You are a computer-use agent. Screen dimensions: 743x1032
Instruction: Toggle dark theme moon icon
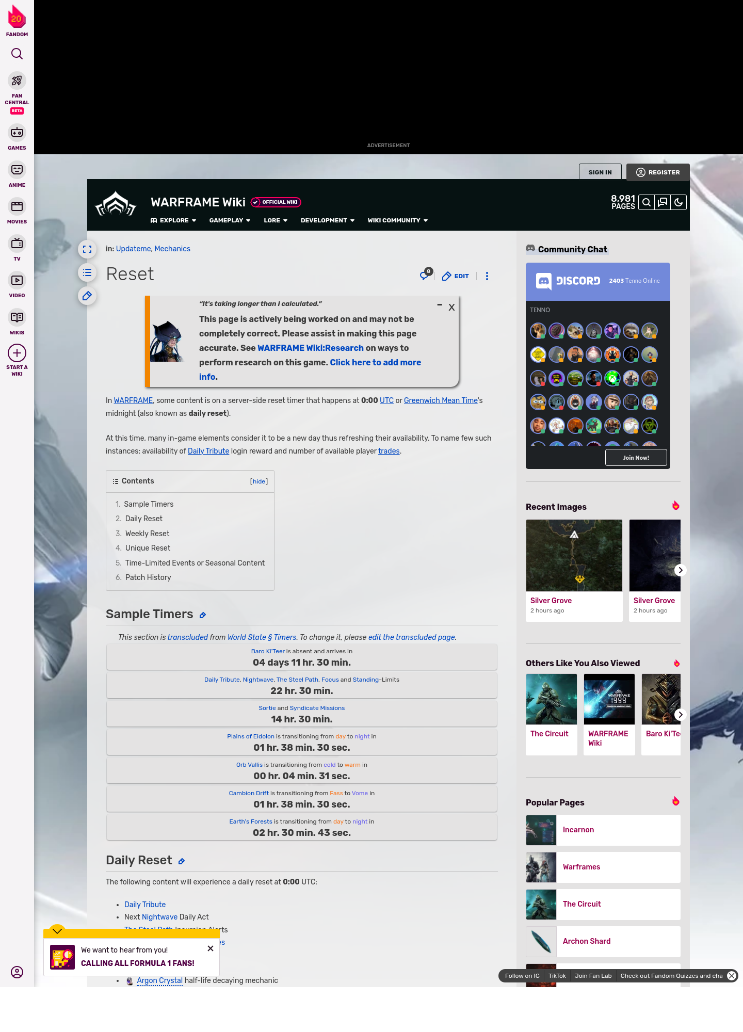coord(679,202)
